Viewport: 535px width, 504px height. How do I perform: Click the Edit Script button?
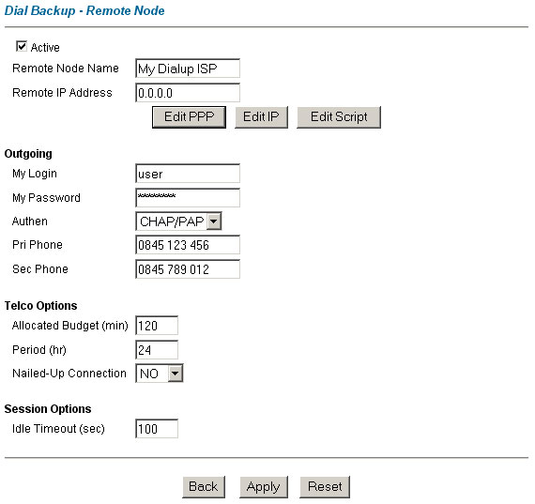click(x=339, y=117)
